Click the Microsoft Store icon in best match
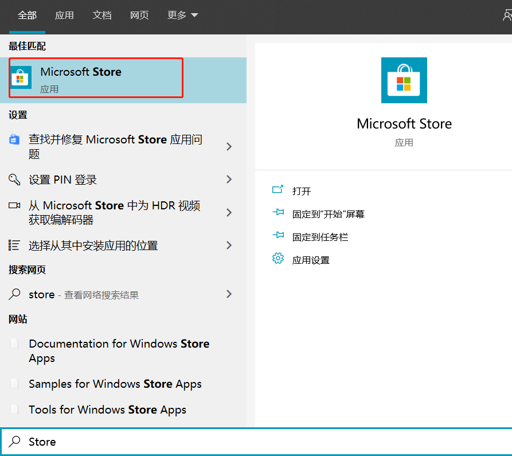The width and height of the screenshot is (512, 456). click(x=21, y=77)
